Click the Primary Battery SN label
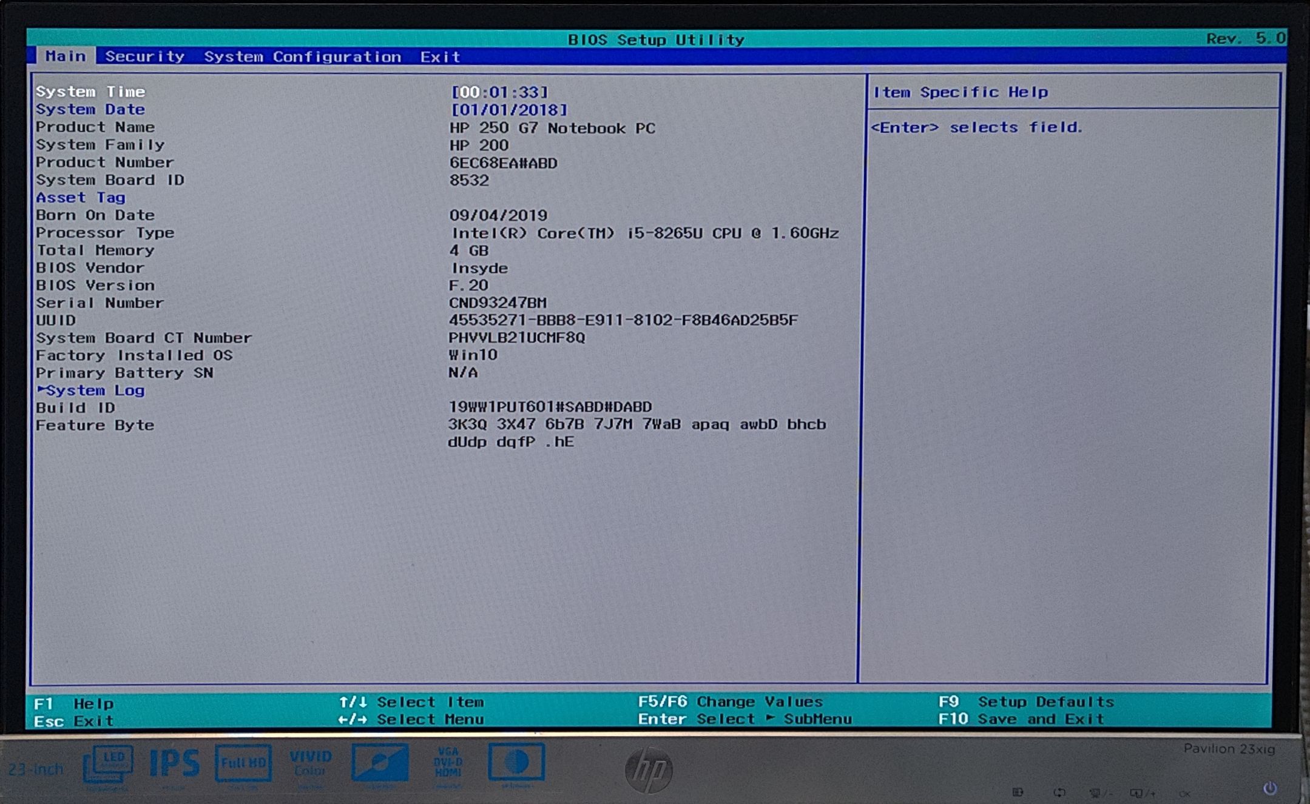The width and height of the screenshot is (1310, 804). click(x=124, y=373)
